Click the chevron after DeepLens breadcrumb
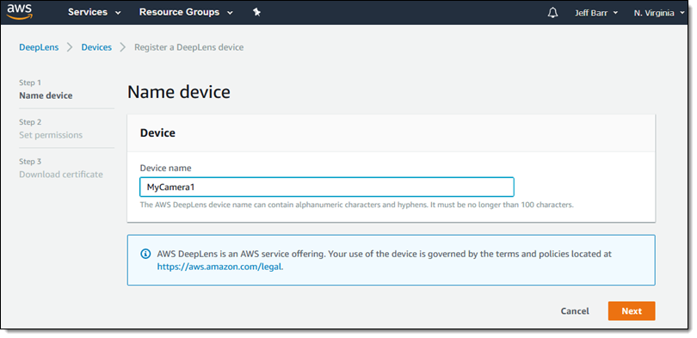Image resolution: width=697 pixels, height=338 pixels. click(70, 47)
